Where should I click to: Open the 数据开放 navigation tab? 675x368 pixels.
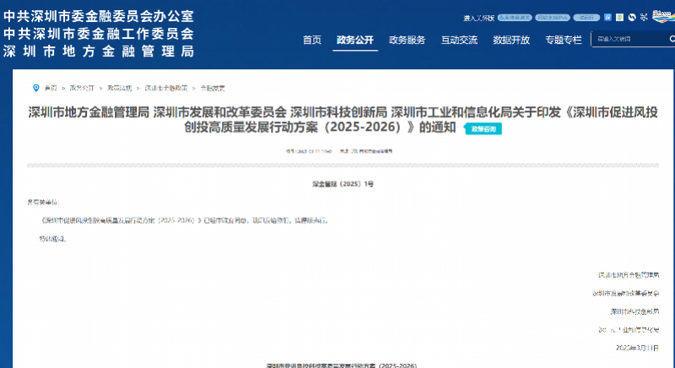click(511, 40)
